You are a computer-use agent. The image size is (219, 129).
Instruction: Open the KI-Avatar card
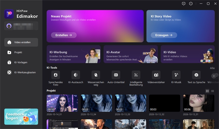pyautogui.click(x=130, y=54)
